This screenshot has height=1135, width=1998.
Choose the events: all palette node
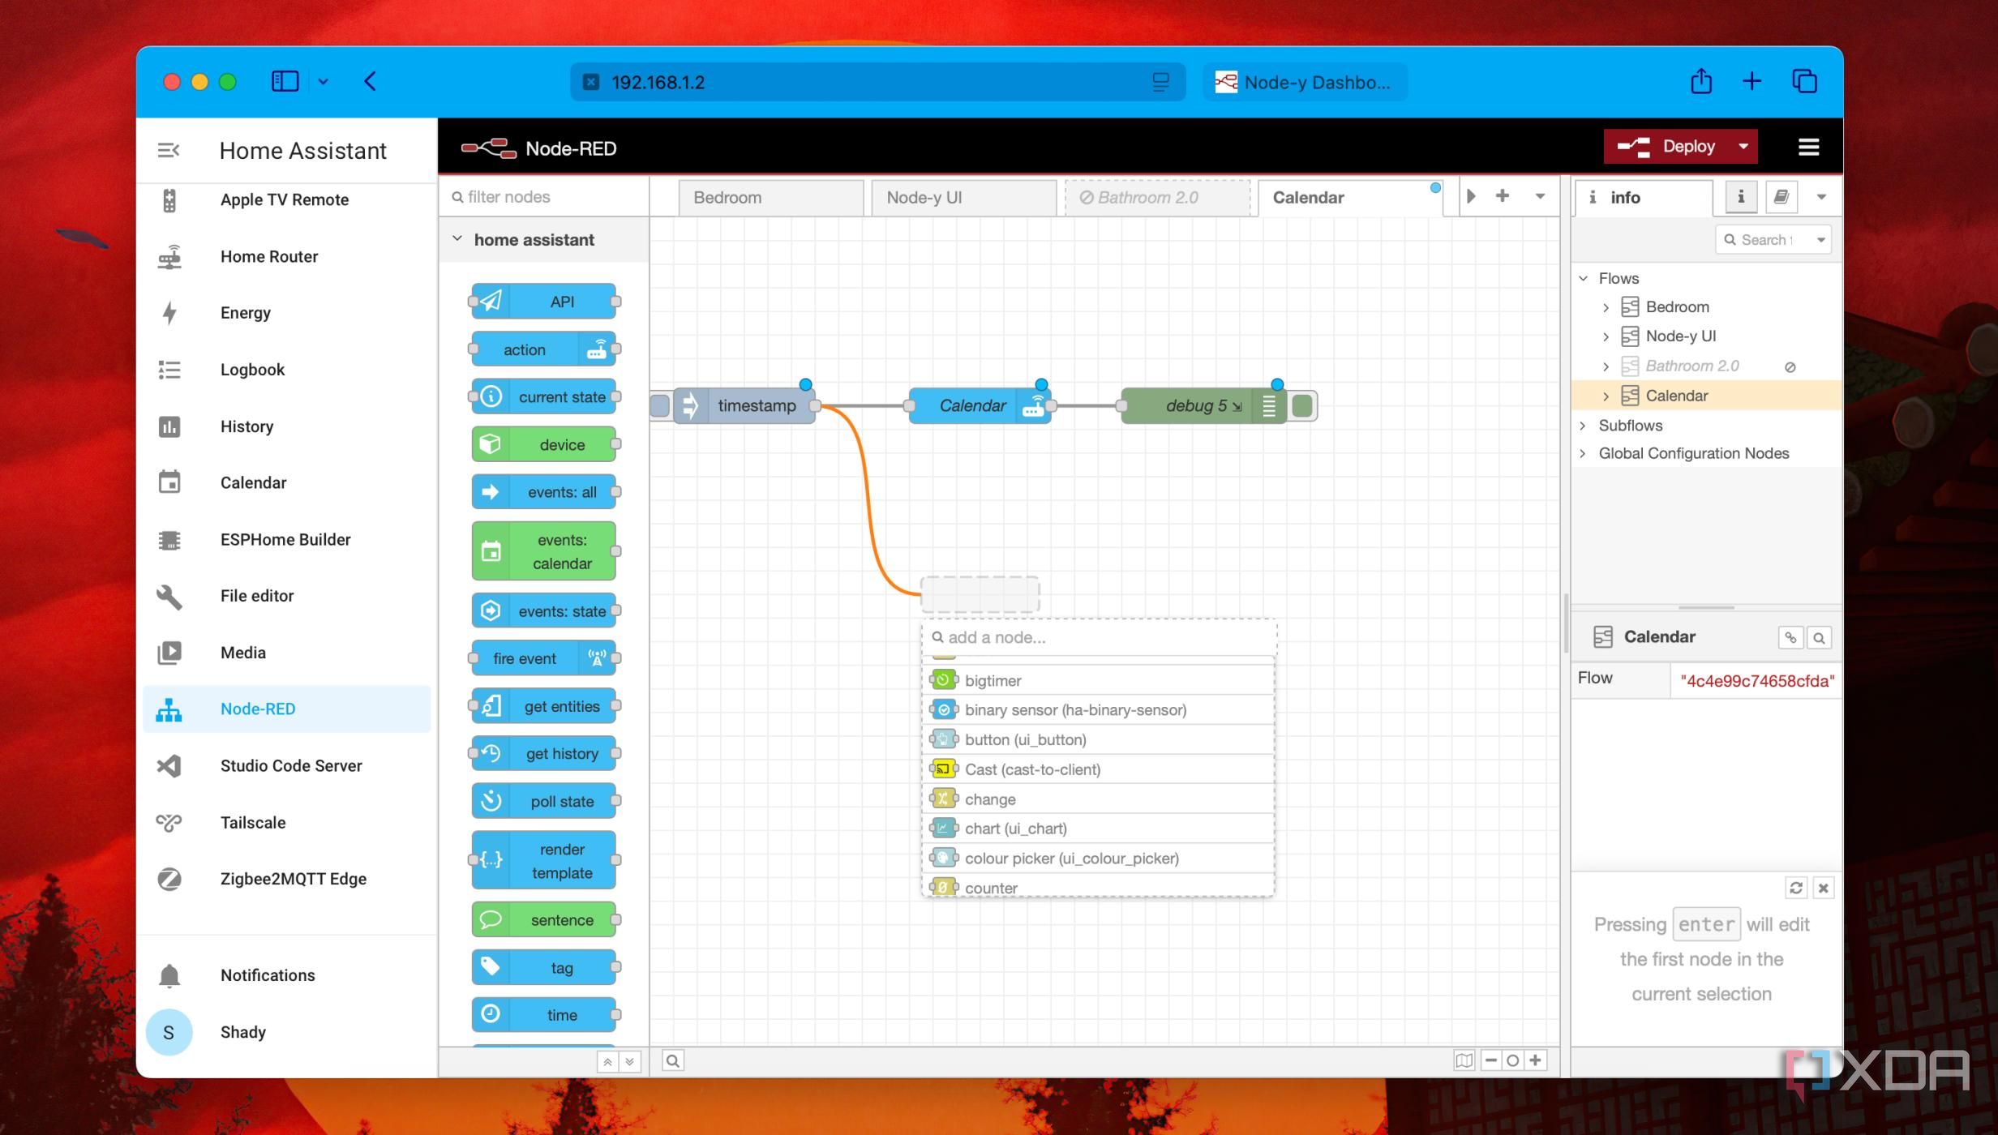coord(543,492)
